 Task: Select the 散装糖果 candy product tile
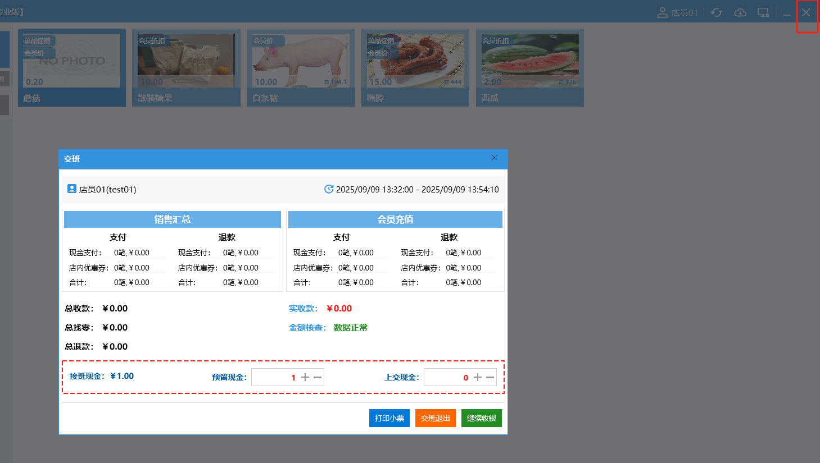coord(186,67)
